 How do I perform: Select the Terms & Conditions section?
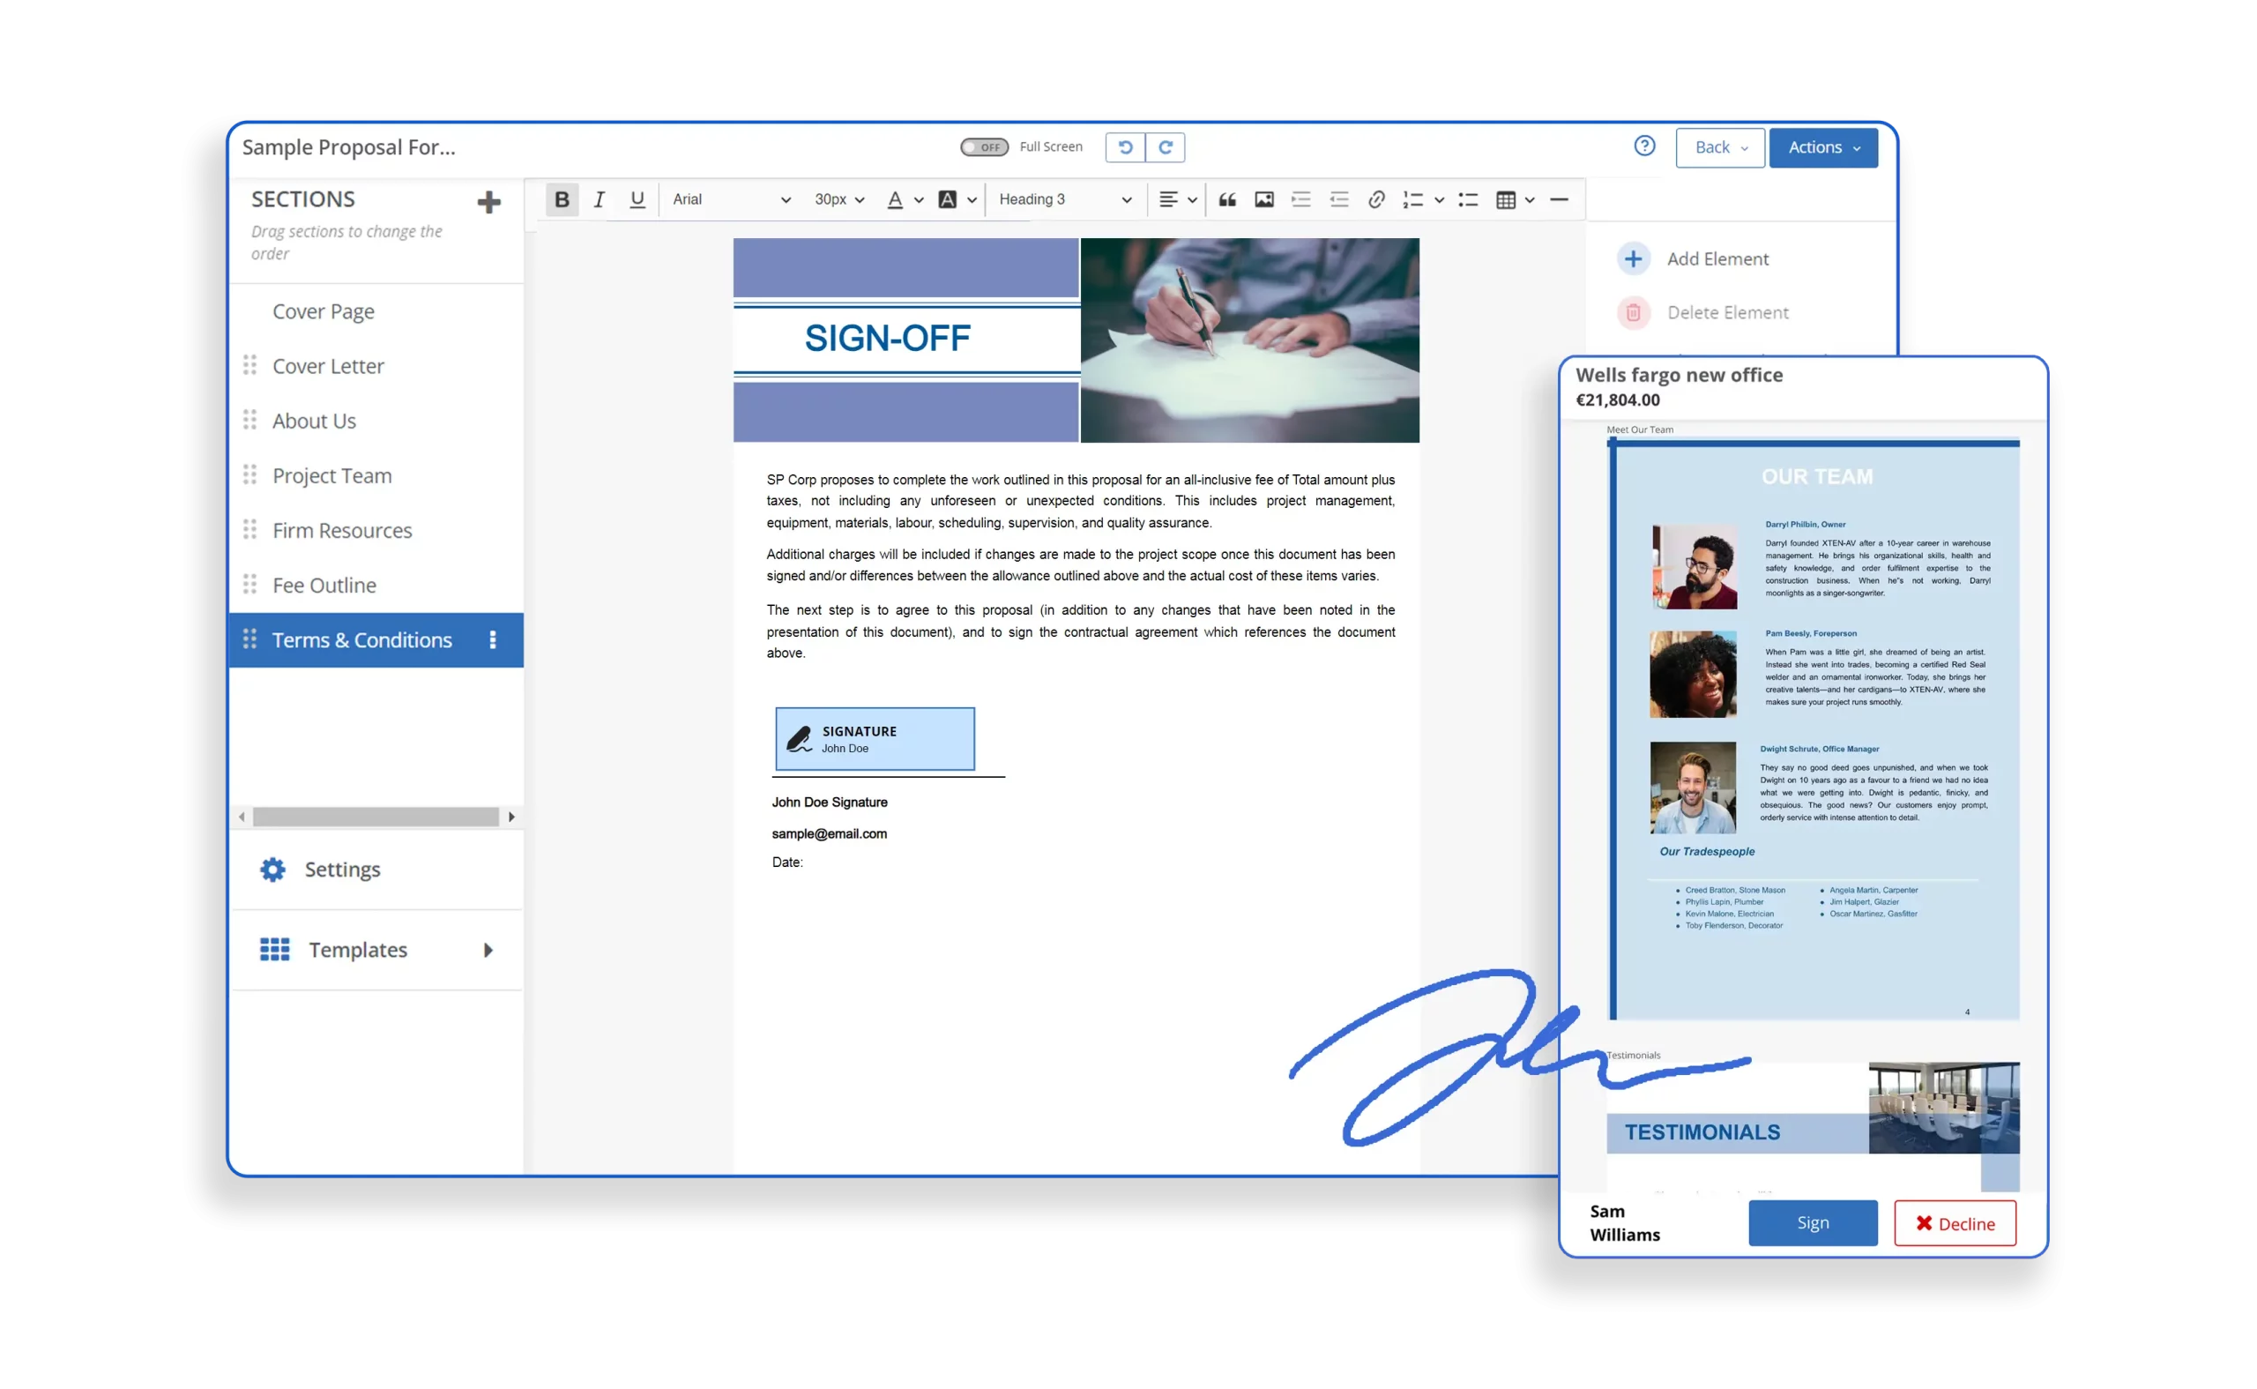tap(362, 638)
